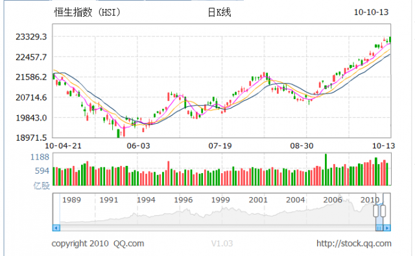Viewport: 415px width, 256px height.
Task: Click the date 10-10-13 at top right
Action: [x=371, y=12]
